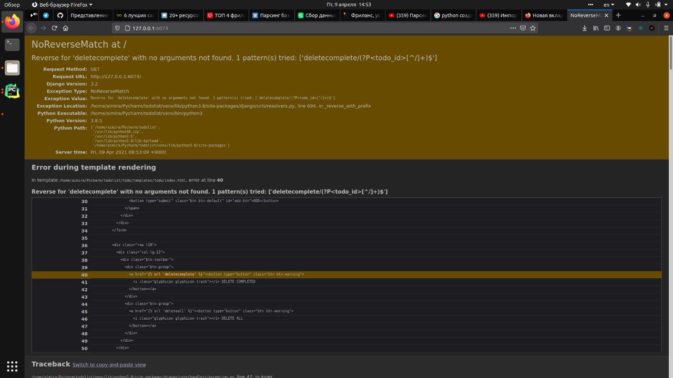Go to the Firefox home page
Viewport: 673px width, 378px height.
(x=66, y=28)
